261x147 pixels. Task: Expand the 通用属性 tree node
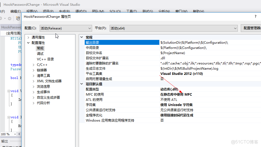pos(28,37)
